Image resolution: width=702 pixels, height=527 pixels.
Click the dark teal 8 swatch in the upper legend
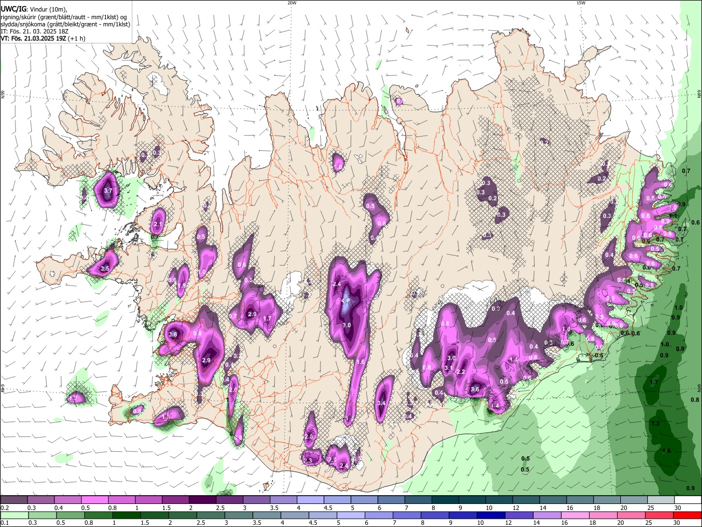pos(444,500)
